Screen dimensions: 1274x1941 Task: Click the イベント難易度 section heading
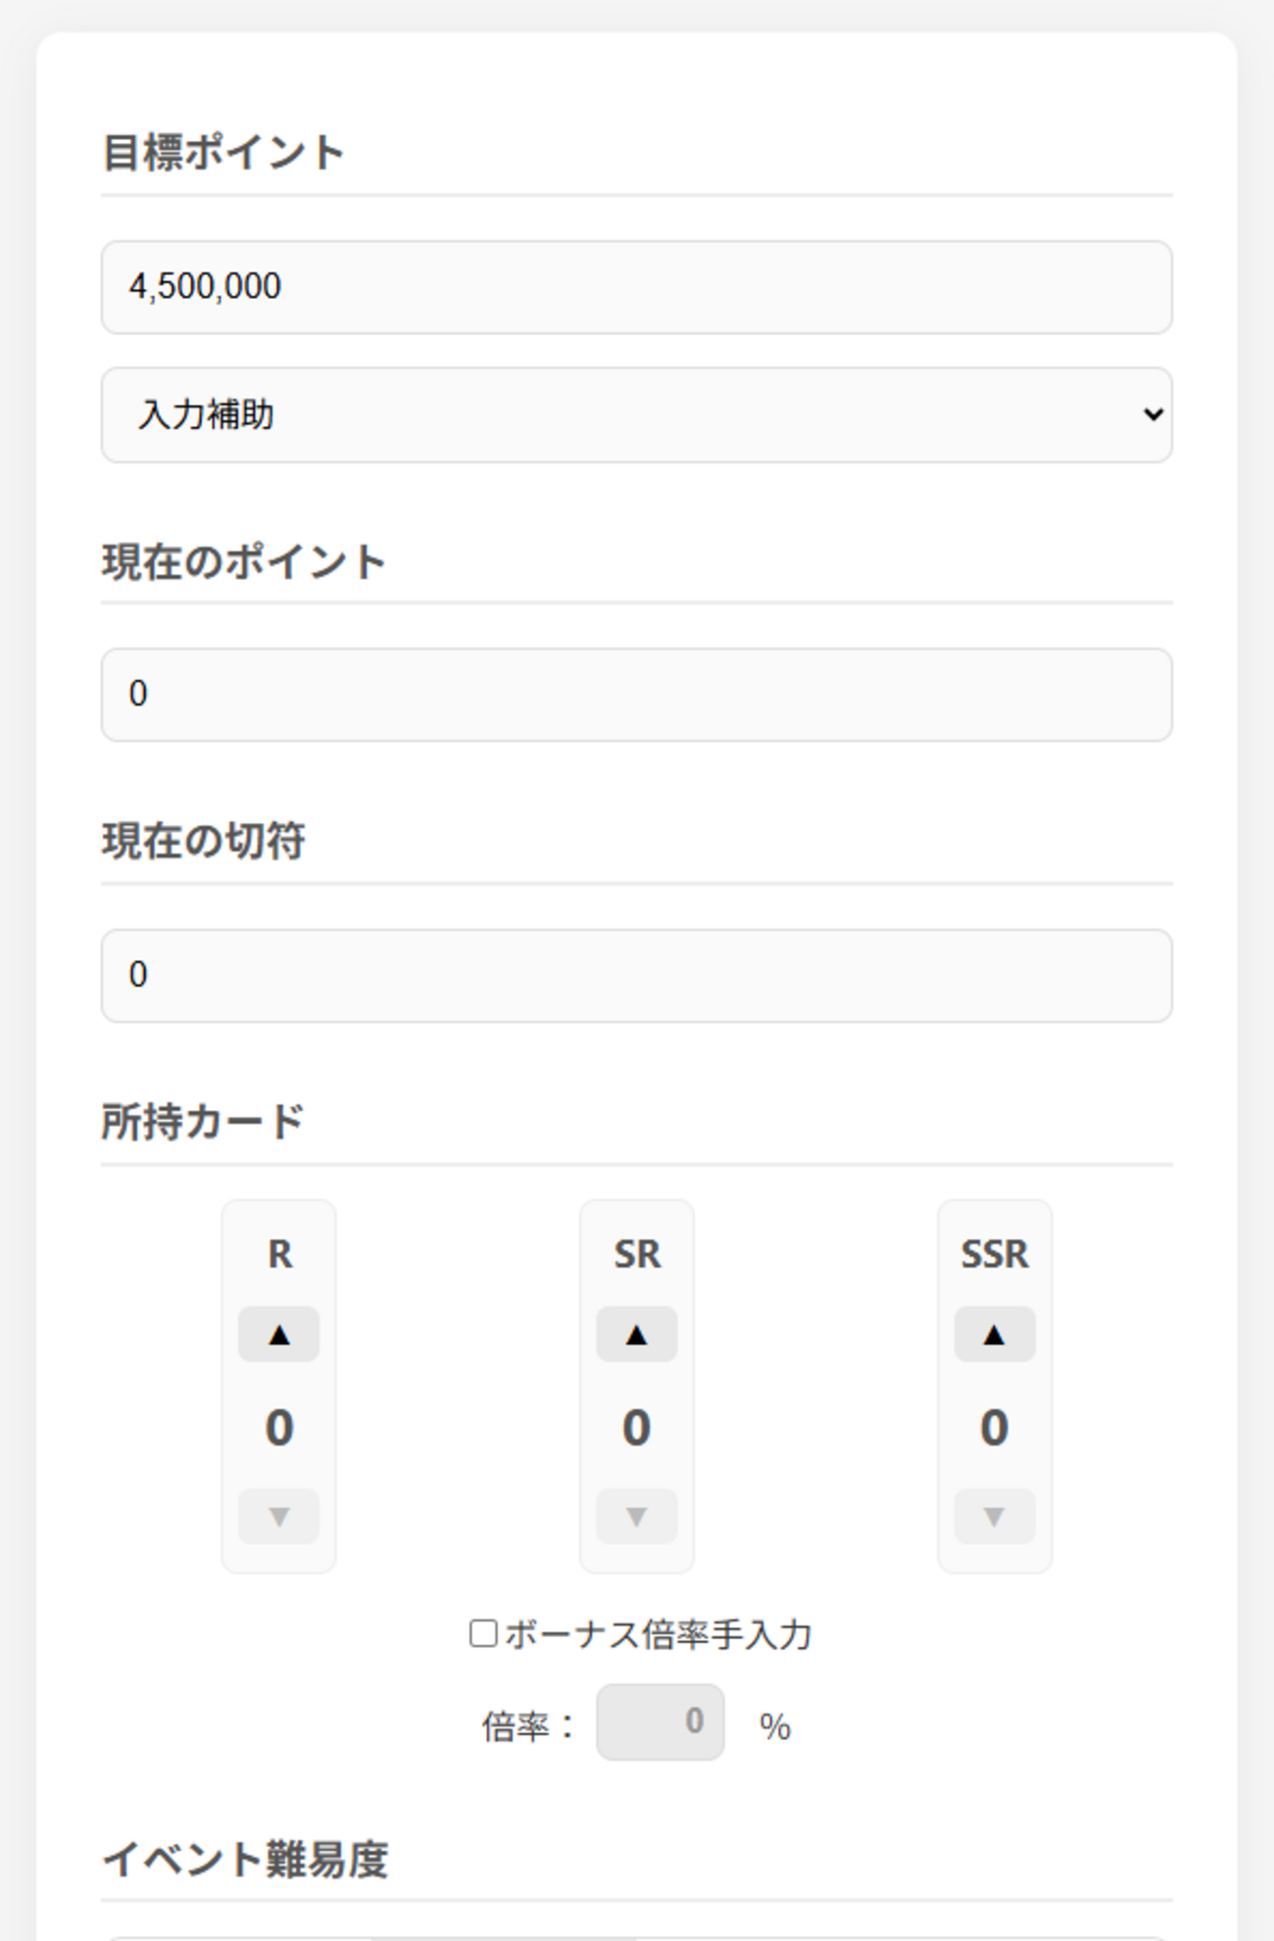pyautogui.click(x=245, y=1859)
